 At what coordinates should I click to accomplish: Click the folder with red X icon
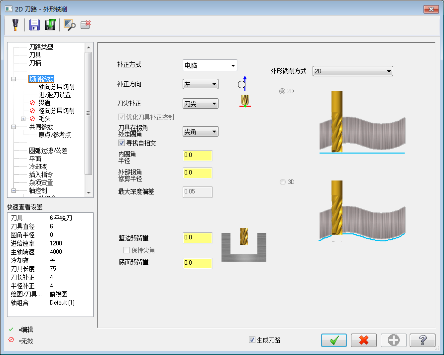[86, 24]
